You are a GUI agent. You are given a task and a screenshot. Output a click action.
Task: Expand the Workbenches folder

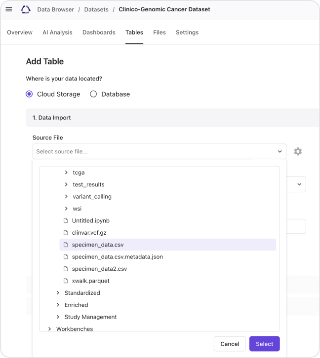click(49, 329)
